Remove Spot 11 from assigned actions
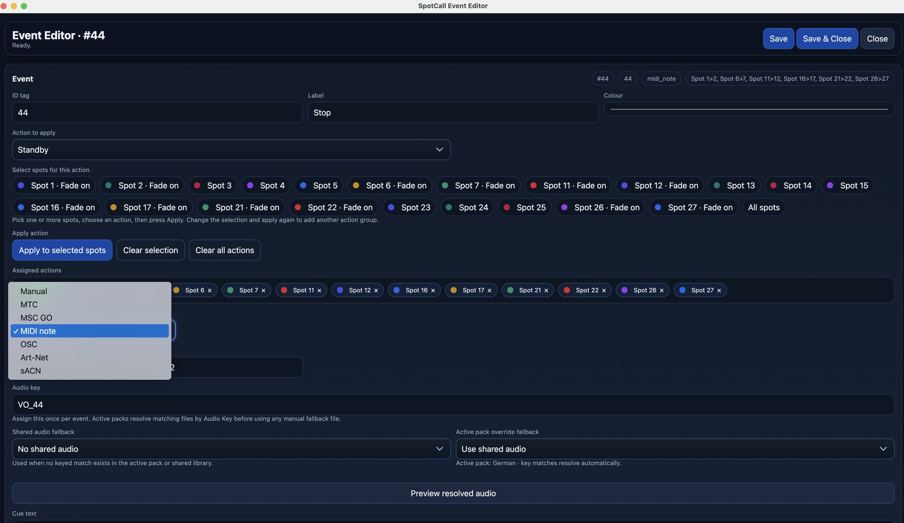 point(319,290)
